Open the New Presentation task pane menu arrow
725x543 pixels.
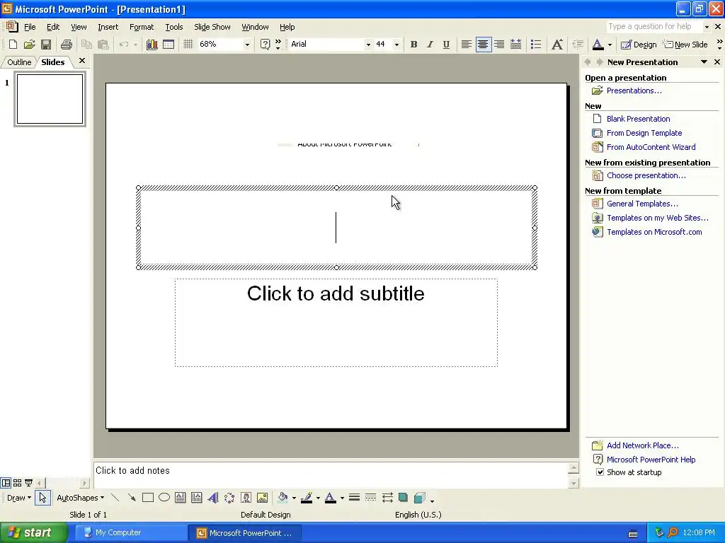pyautogui.click(x=704, y=62)
